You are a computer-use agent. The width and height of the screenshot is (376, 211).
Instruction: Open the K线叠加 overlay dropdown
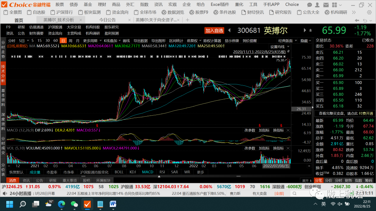[112, 41]
